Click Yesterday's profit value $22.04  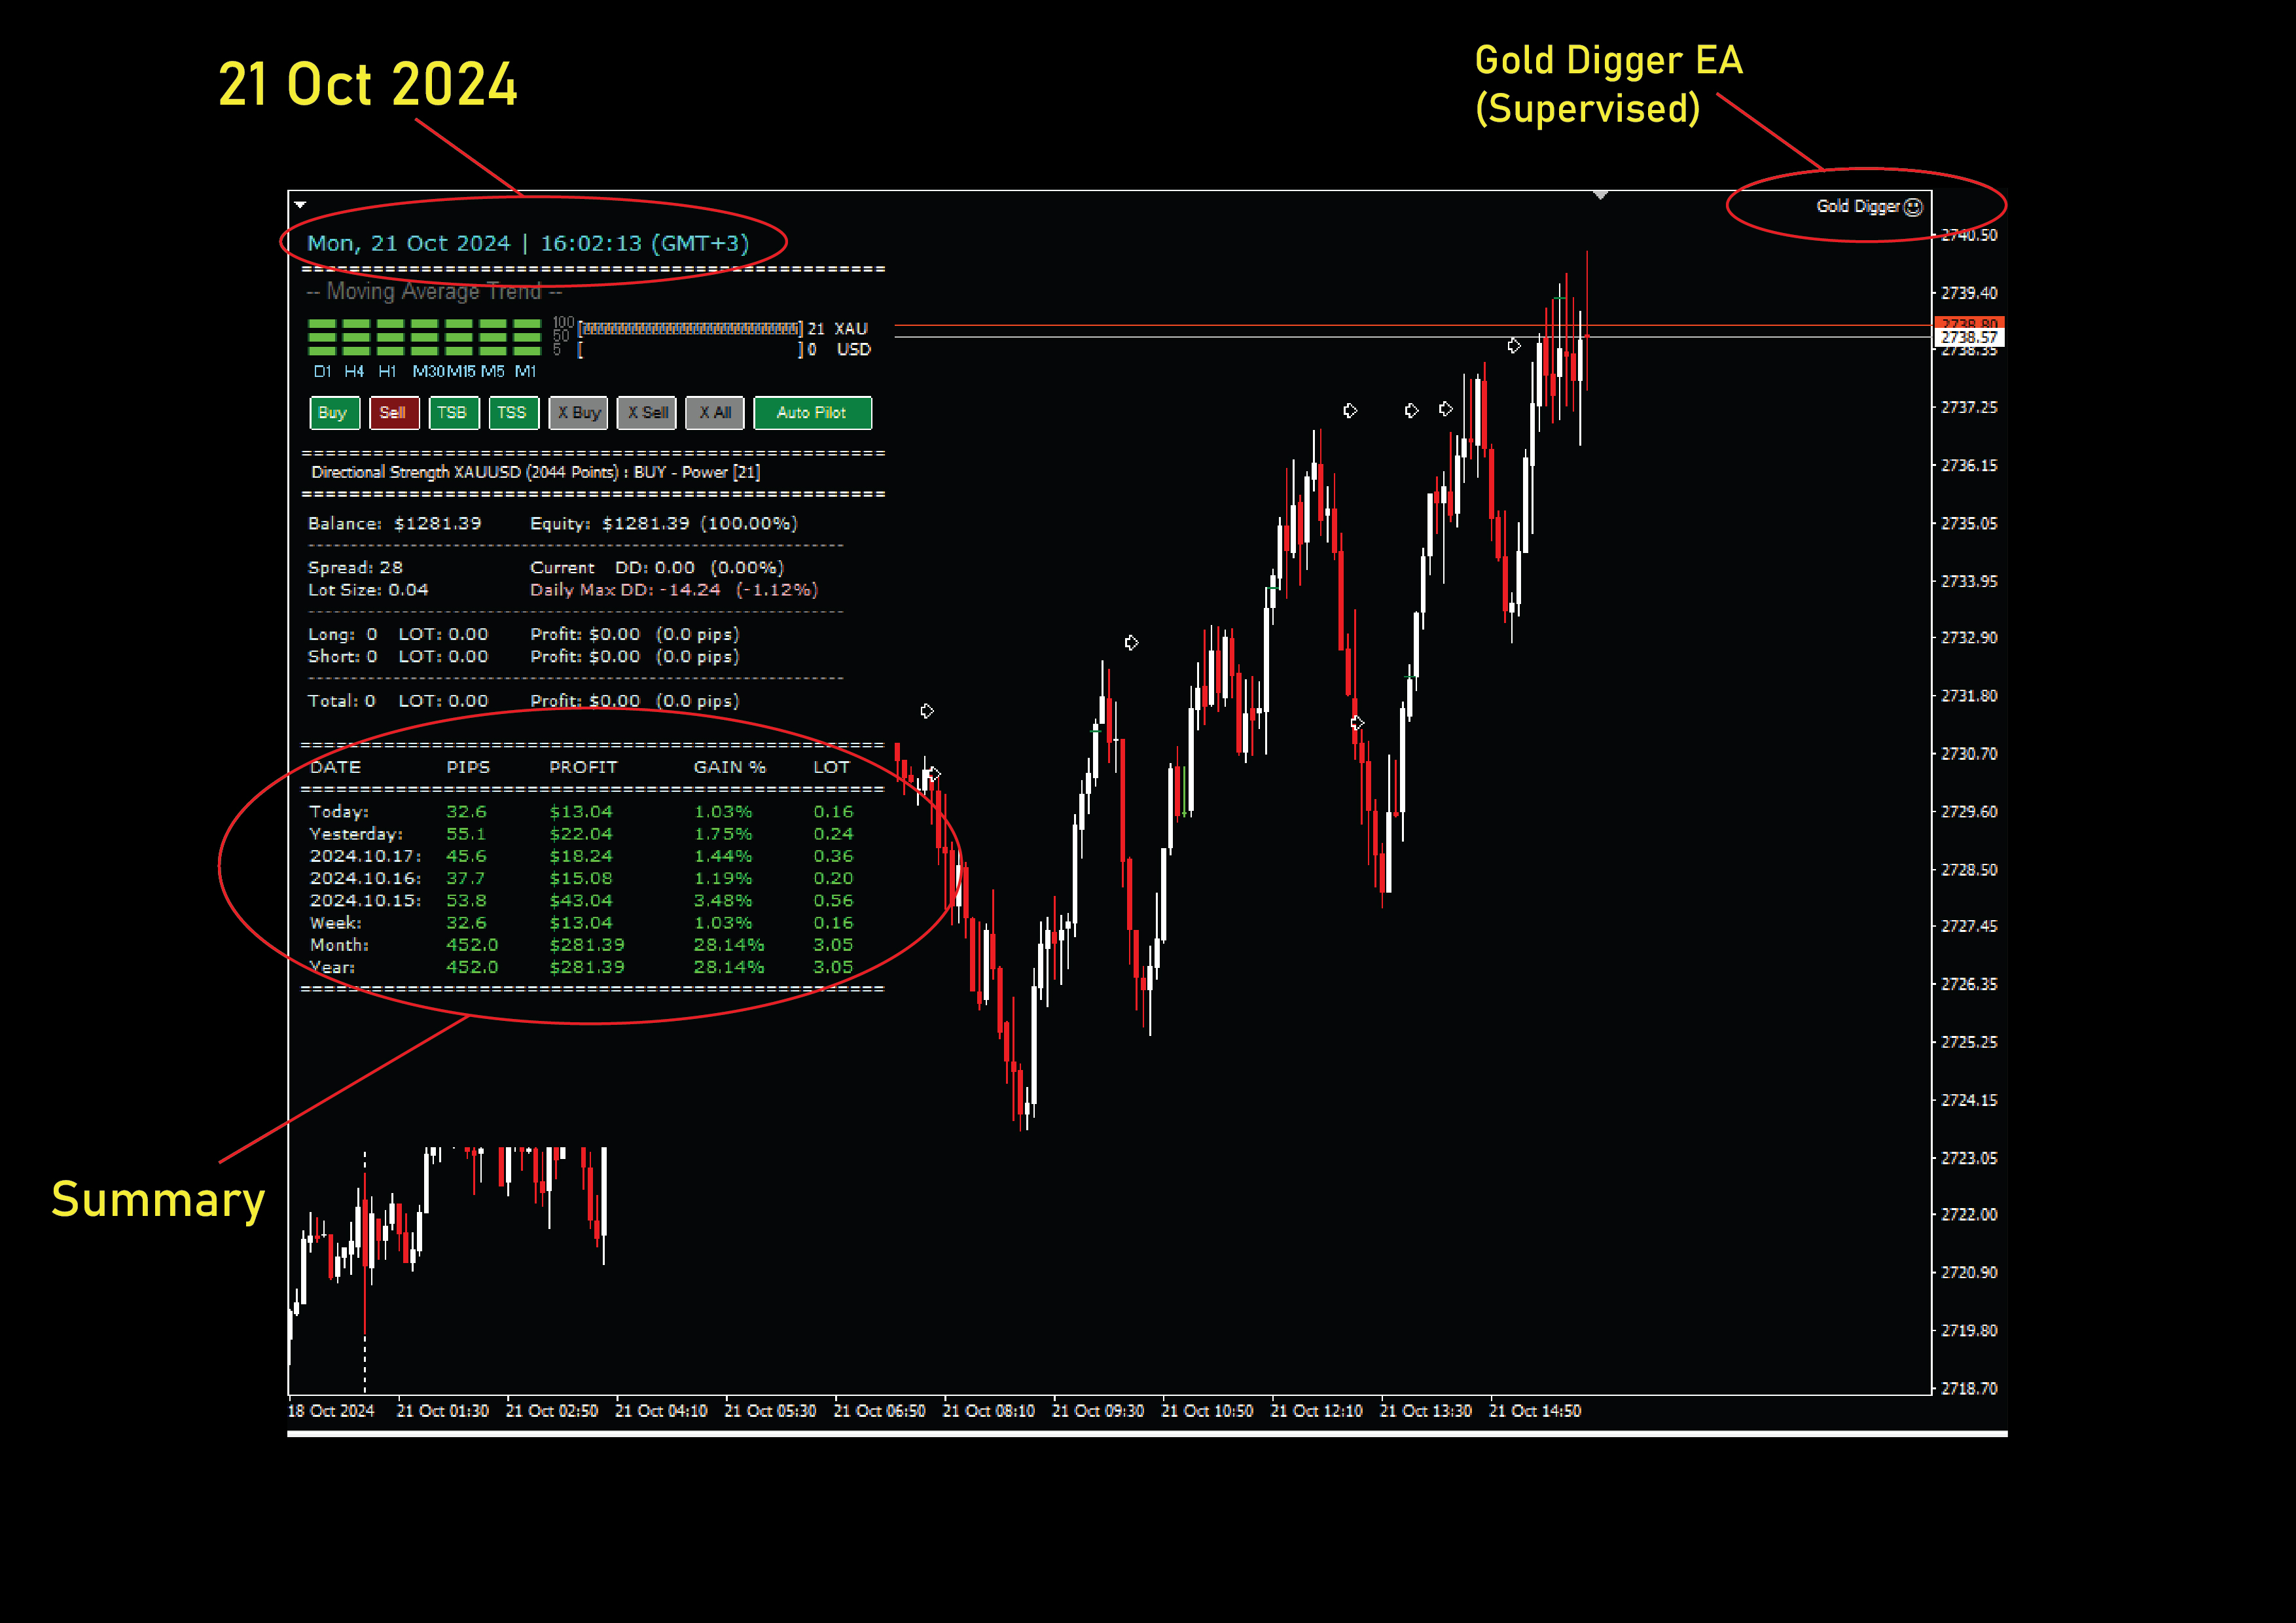click(581, 834)
